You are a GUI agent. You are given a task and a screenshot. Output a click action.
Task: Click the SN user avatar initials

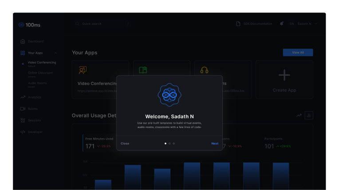(292, 24)
